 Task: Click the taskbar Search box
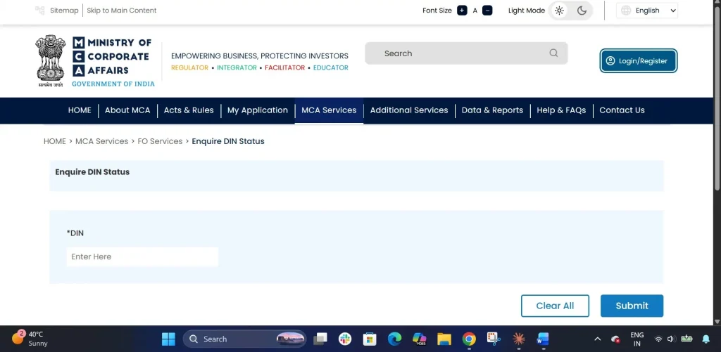coord(244,339)
